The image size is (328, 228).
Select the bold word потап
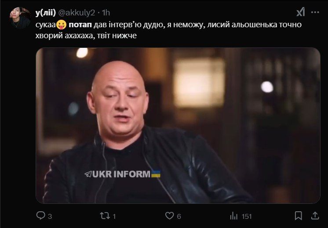pos(80,25)
